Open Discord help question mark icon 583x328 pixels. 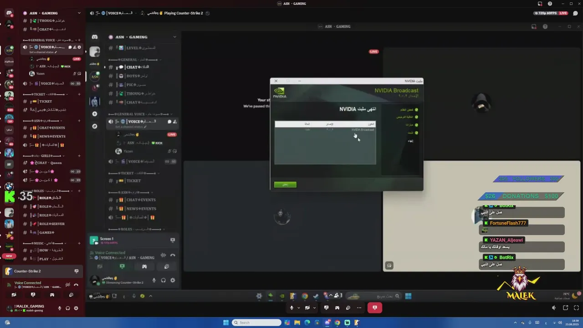pos(550,4)
